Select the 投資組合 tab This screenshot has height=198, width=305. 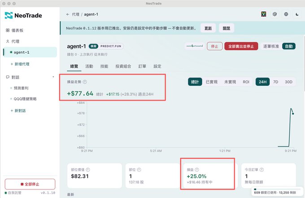point(123,66)
